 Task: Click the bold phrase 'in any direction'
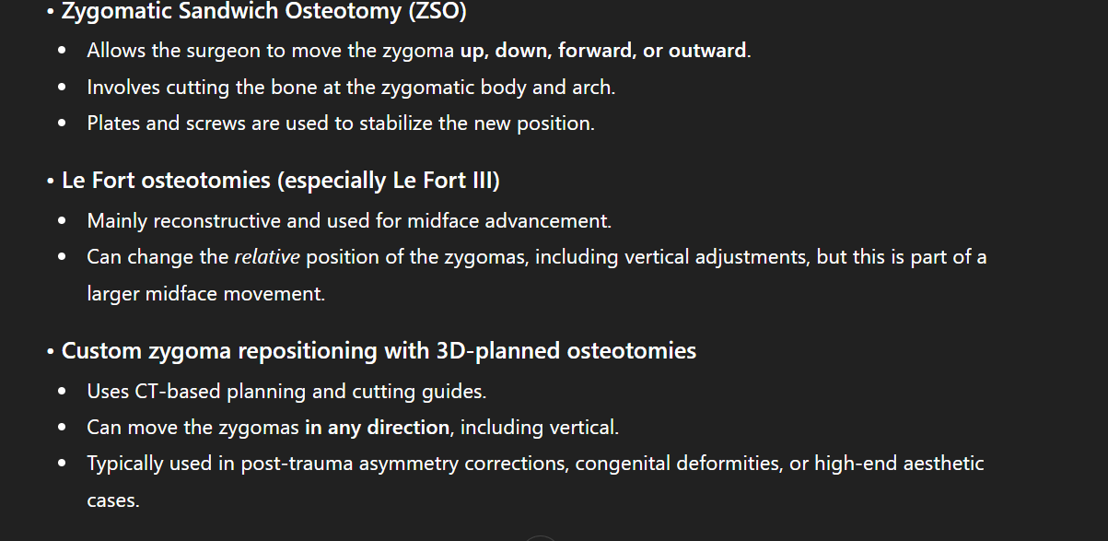point(377,428)
